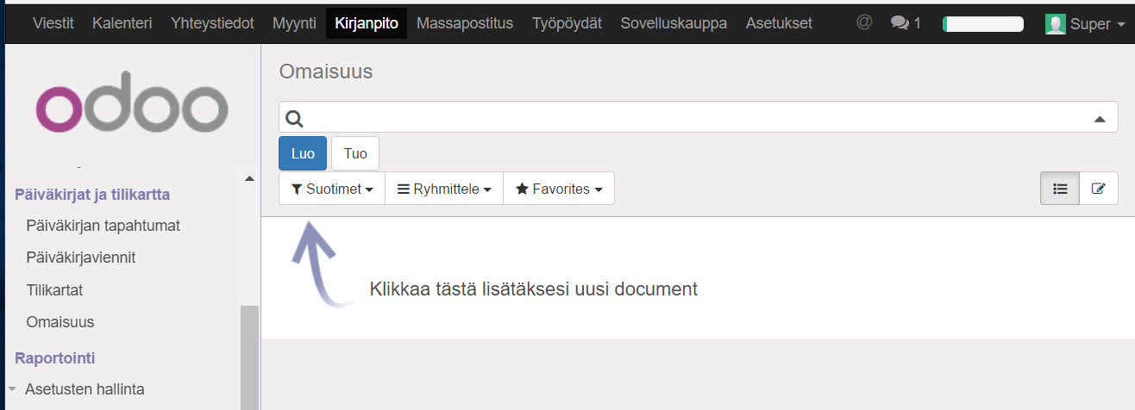Click the search magnifier icon

point(294,118)
